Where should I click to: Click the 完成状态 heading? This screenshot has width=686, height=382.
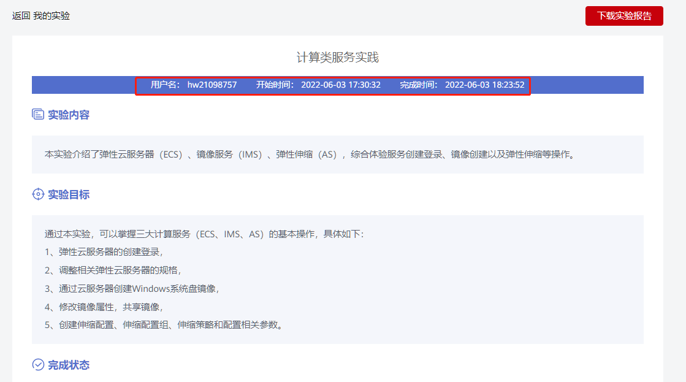pyautogui.click(x=69, y=365)
